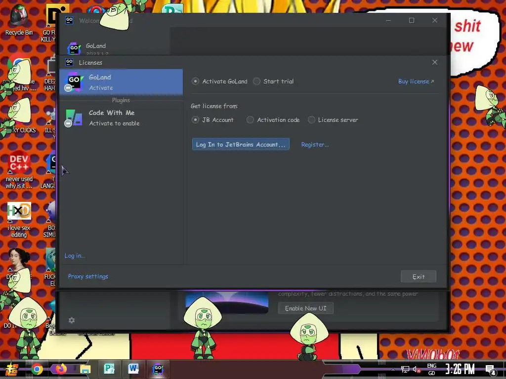Show hidden tray icons arrow
Screen dimensions: 506x379
pos(393,370)
